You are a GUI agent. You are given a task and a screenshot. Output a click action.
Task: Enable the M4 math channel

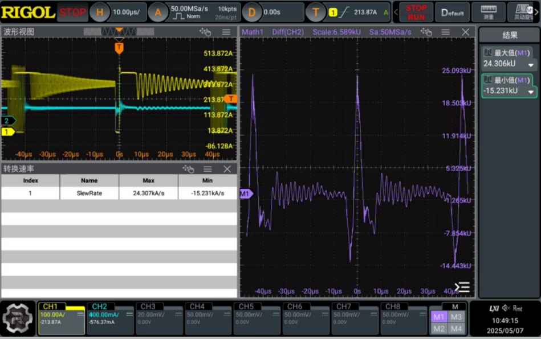(x=456, y=329)
